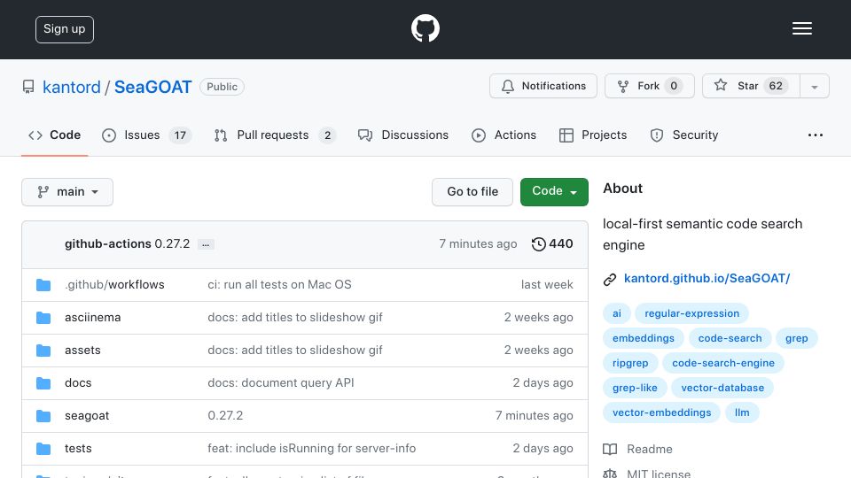Click the Public visibility badge
Viewport: 851px width, 478px height.
coord(222,87)
